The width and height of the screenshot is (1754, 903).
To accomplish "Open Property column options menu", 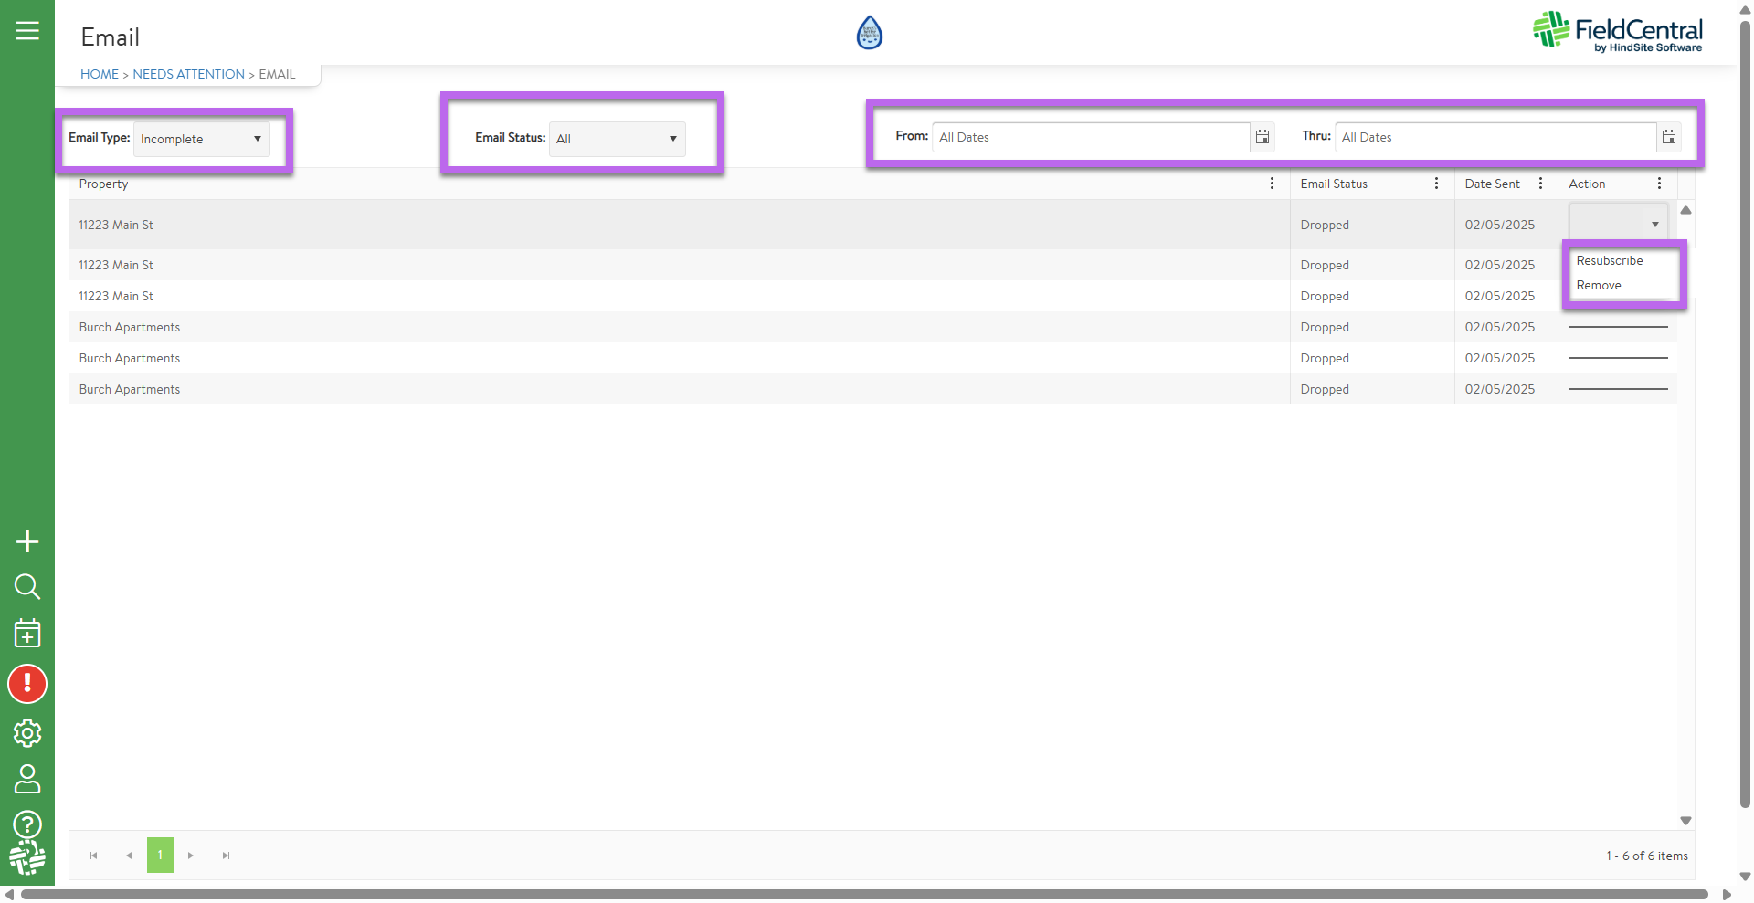I will (x=1272, y=184).
